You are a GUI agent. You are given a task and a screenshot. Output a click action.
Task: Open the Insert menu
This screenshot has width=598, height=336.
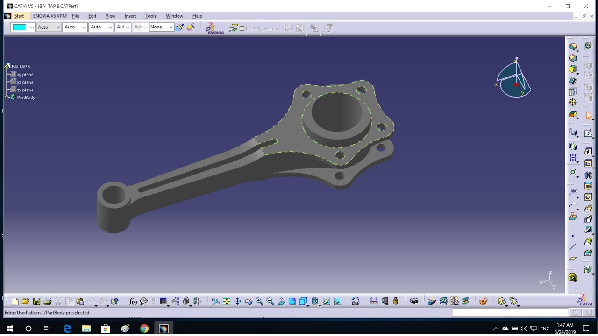tap(130, 16)
